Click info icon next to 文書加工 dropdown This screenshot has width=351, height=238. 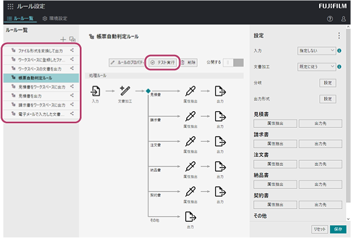coord(339,67)
